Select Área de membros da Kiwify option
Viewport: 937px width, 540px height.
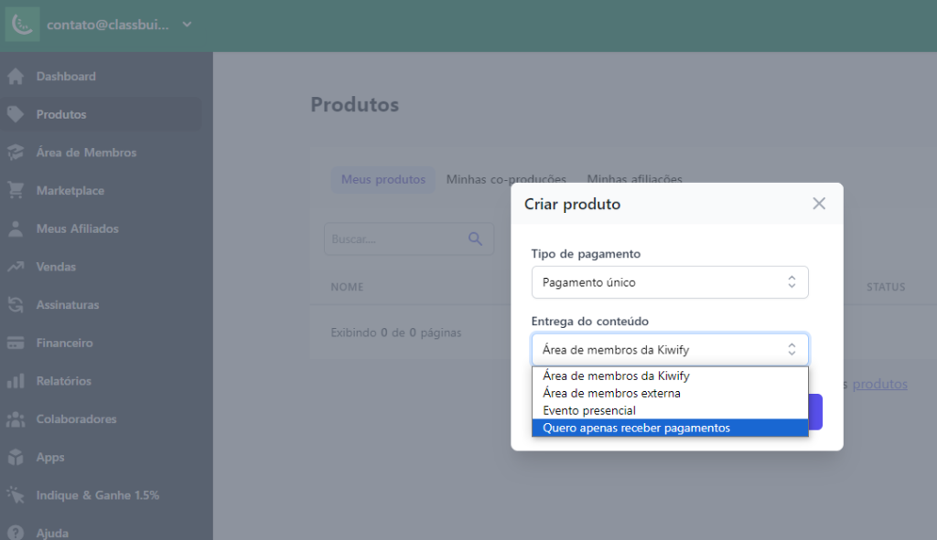coord(670,376)
